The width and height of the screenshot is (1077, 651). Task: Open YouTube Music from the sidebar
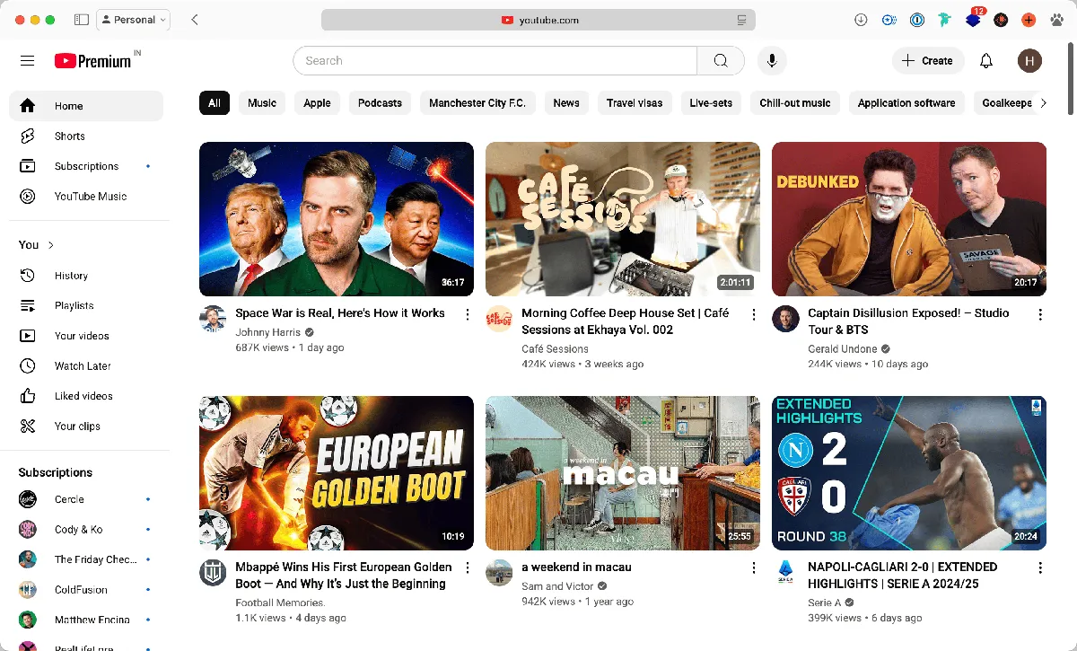[x=86, y=197]
